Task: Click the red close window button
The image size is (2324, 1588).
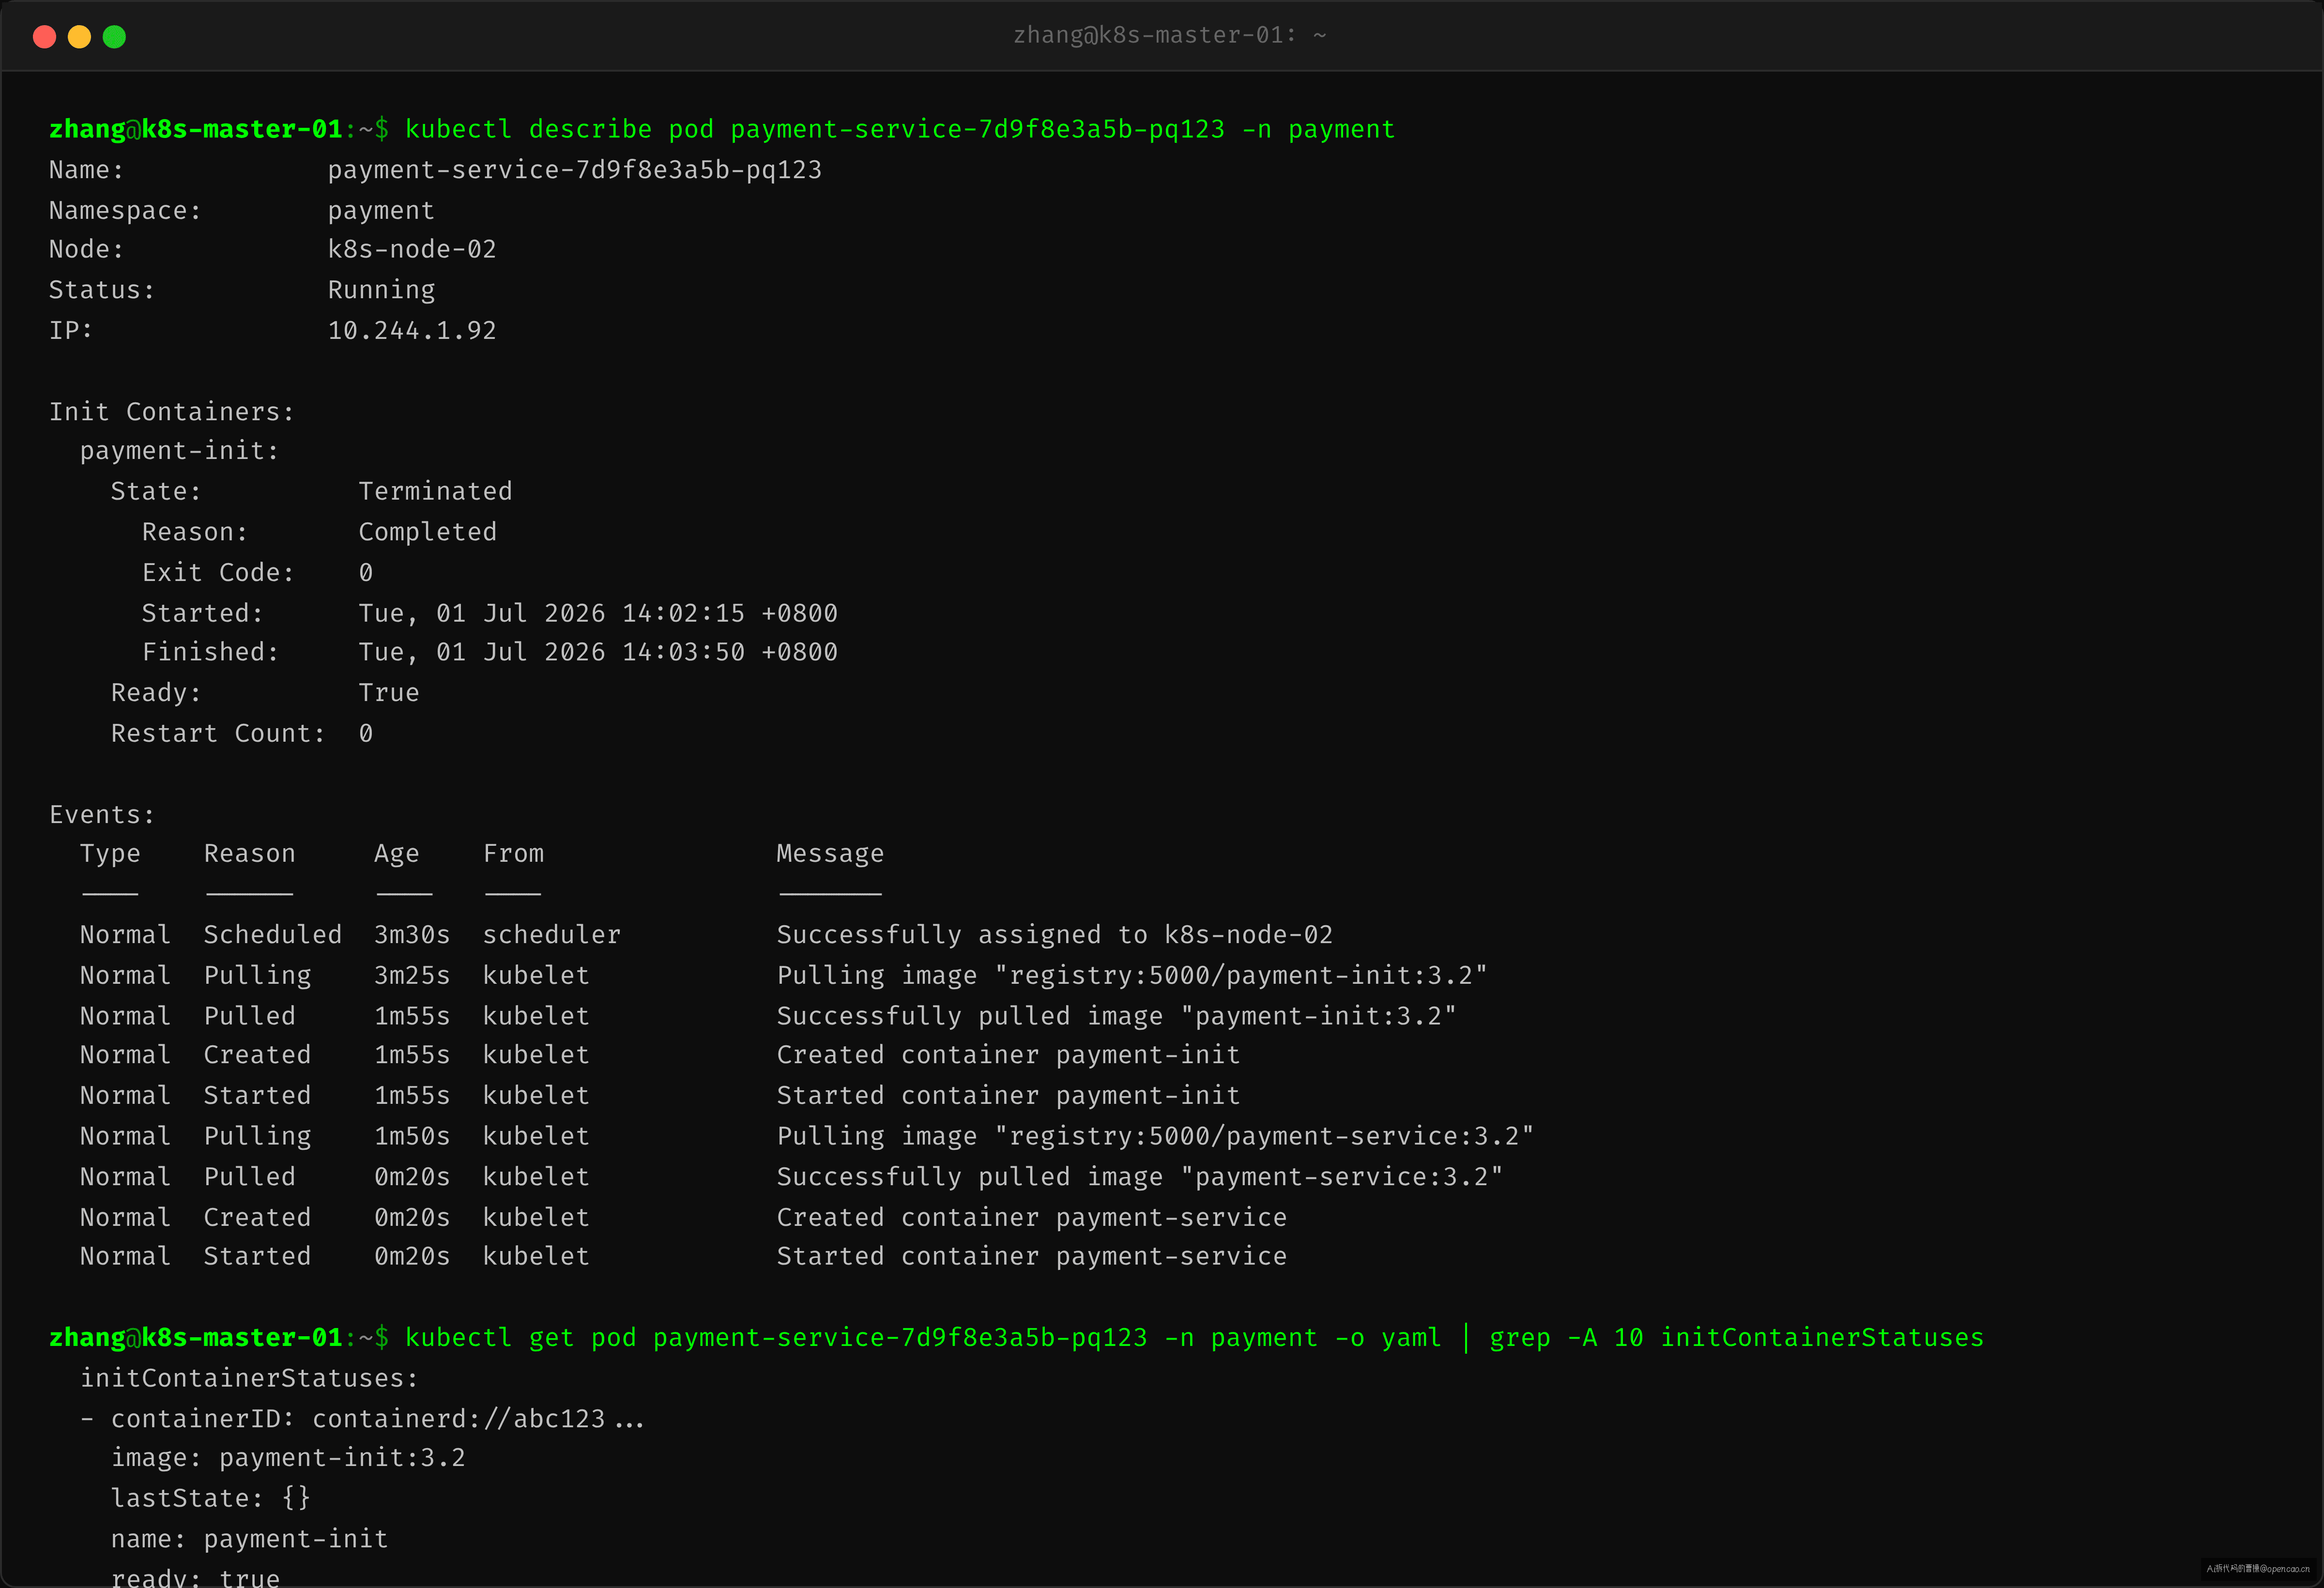Action: point(44,37)
